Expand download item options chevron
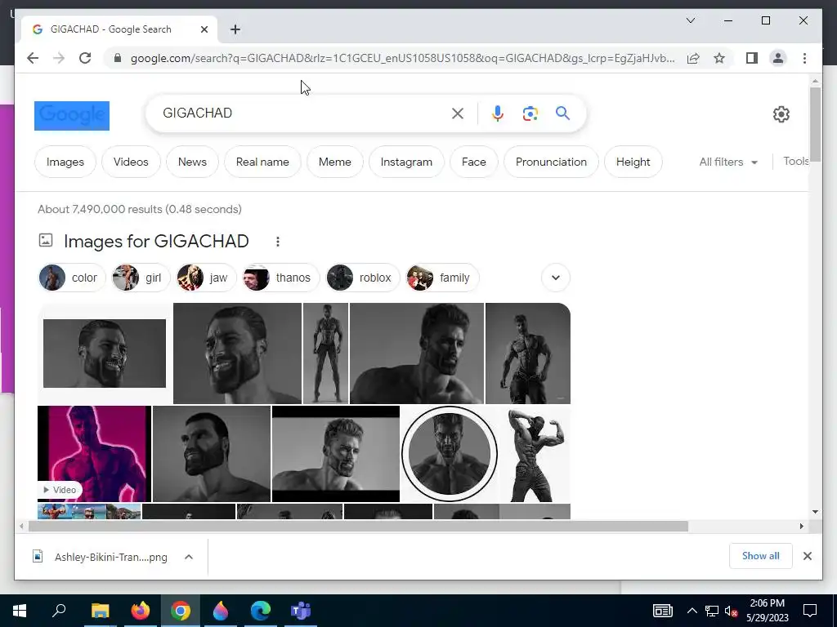Screen dimensions: 837x627 (x=189, y=557)
